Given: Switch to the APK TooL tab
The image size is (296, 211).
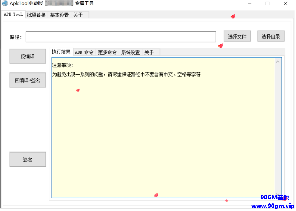Looking at the screenshot, I should [x=13, y=14].
